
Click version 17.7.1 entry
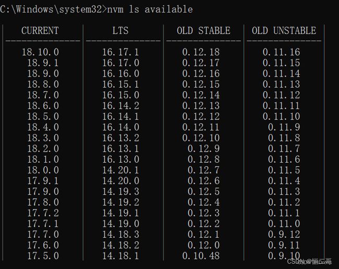pos(43,224)
